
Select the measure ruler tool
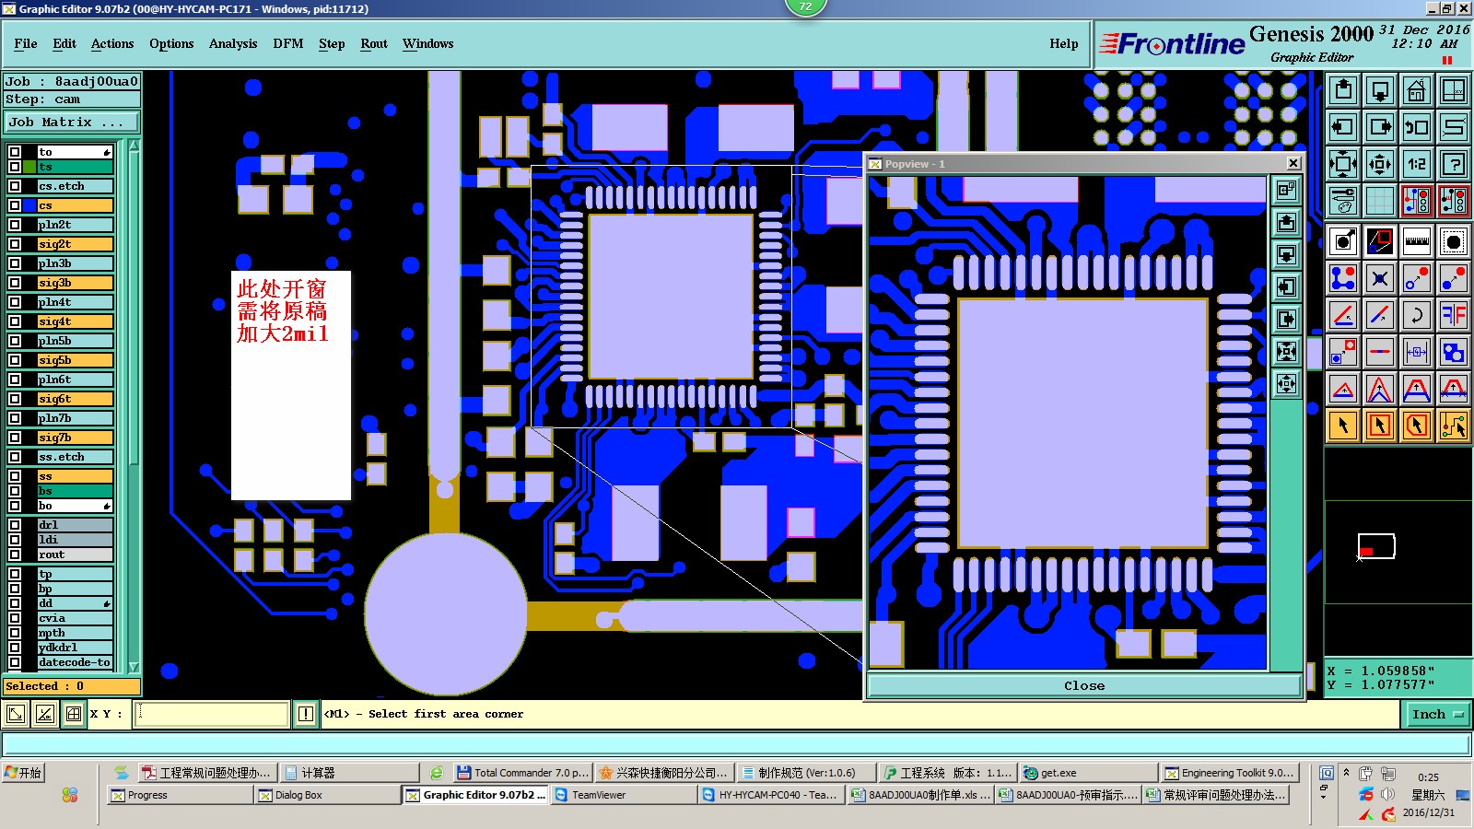tap(1416, 241)
